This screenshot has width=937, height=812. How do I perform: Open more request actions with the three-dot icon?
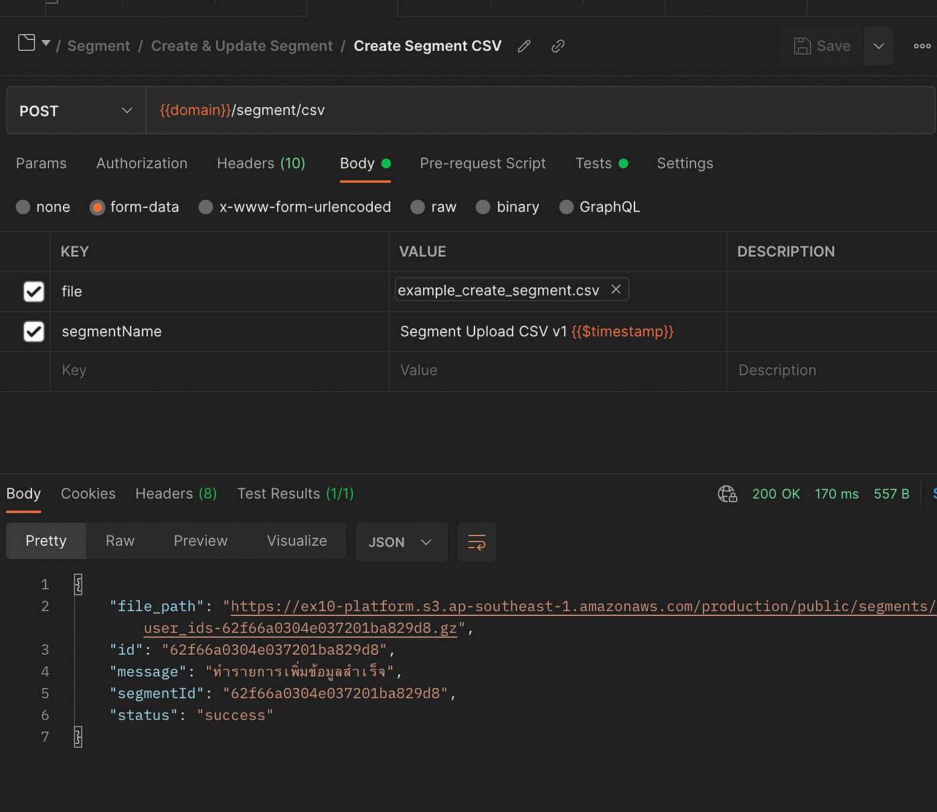(922, 45)
